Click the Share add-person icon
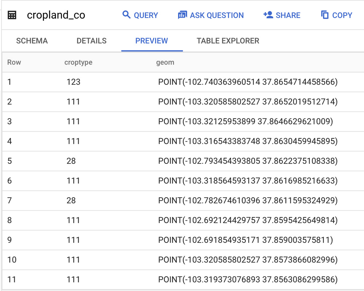This screenshot has height=291, width=364. (x=268, y=15)
